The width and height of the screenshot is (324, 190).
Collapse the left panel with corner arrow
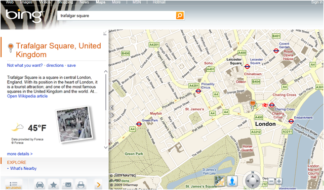tap(105, 33)
